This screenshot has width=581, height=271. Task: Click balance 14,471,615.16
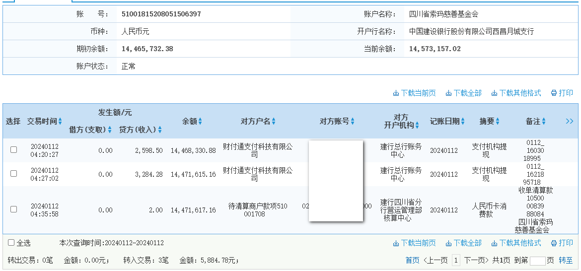193,174
